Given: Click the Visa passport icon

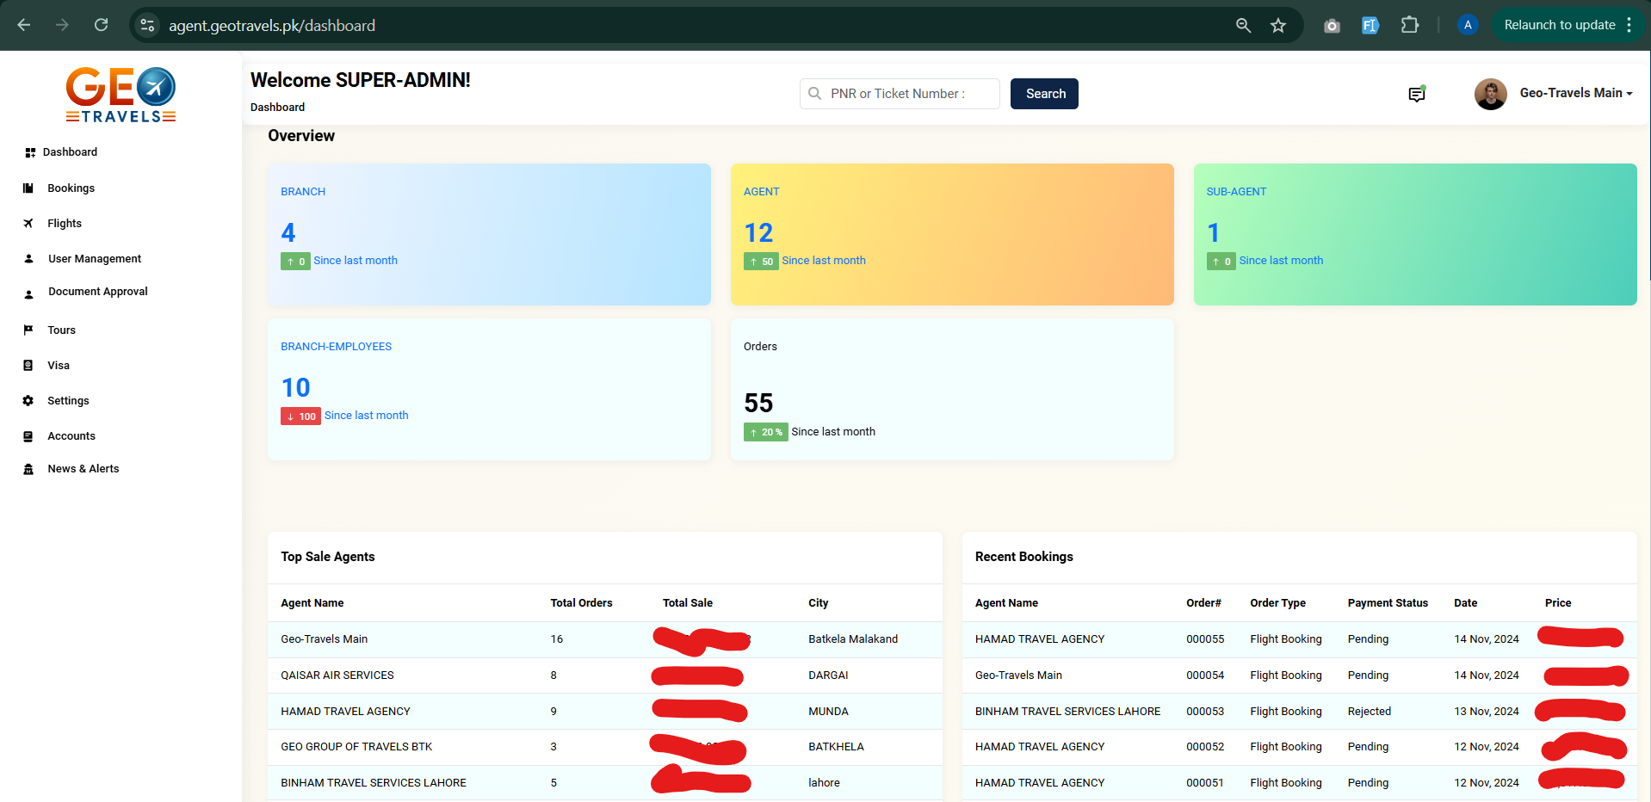Looking at the screenshot, I should 28,366.
